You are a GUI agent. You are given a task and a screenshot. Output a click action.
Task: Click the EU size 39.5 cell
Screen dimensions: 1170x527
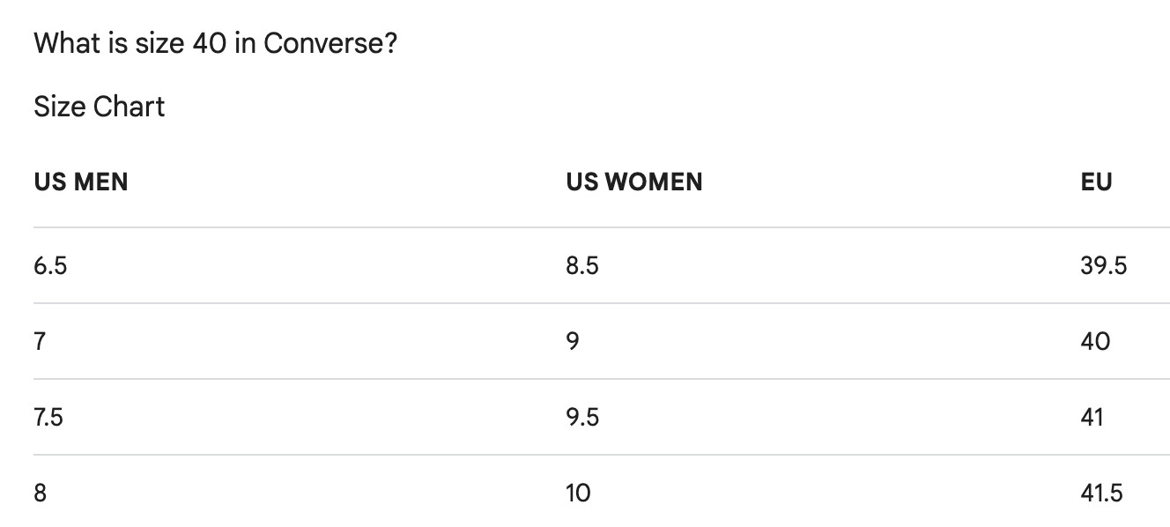click(1103, 265)
